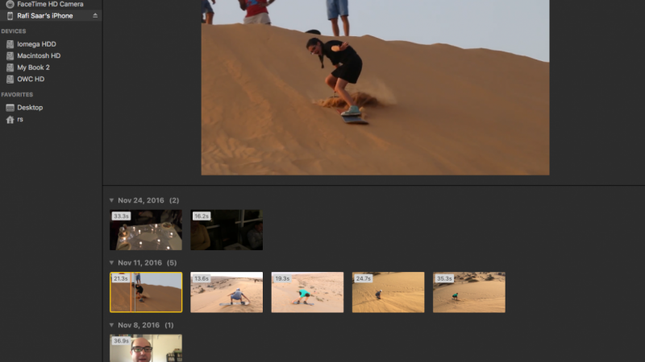Click the My Book 2 drive icon

[x=10, y=68]
